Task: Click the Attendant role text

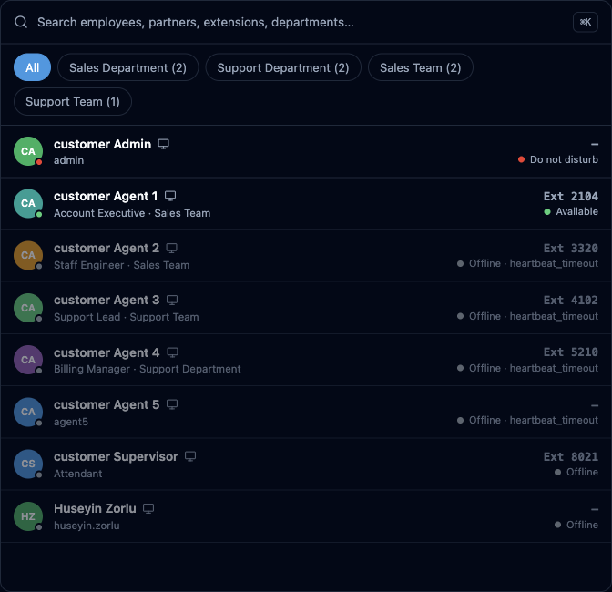Action: (x=77, y=474)
